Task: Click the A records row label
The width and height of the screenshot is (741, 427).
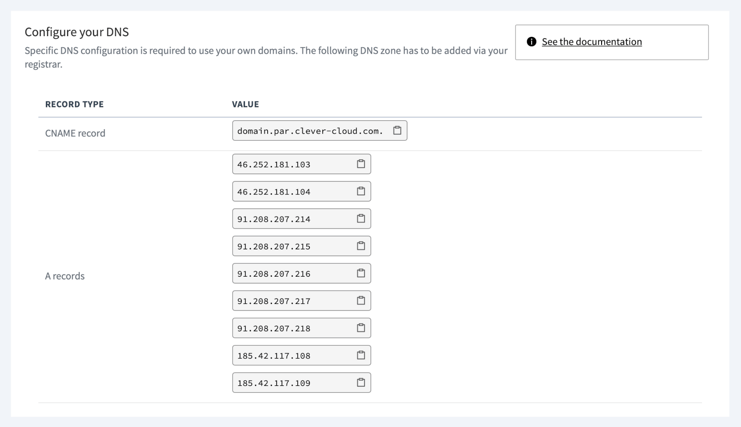Action: pos(64,276)
